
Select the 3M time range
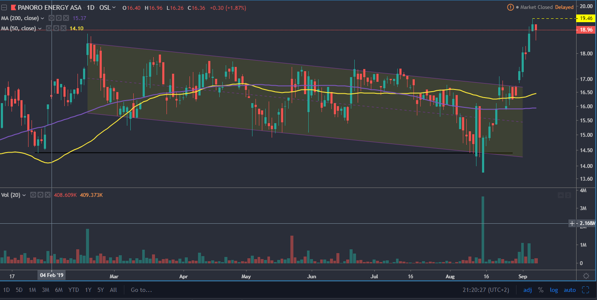(x=45, y=290)
